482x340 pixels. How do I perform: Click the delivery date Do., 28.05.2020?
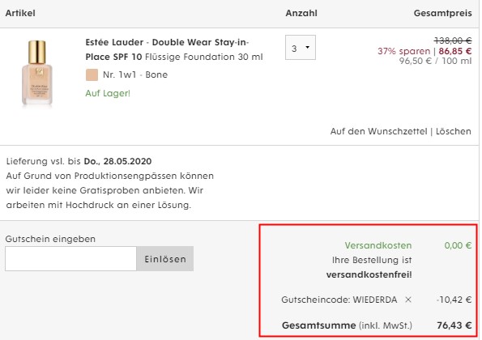point(117,161)
